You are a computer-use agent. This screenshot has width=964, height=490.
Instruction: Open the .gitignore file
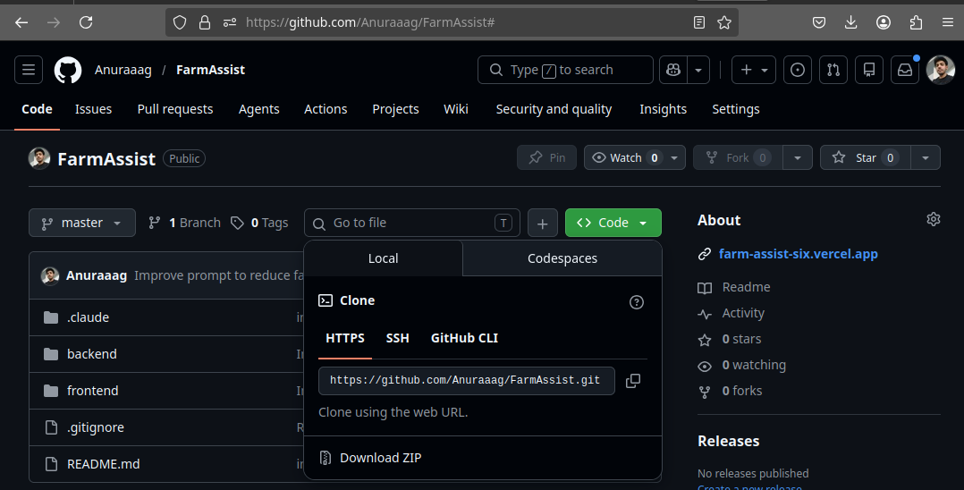tap(96, 427)
